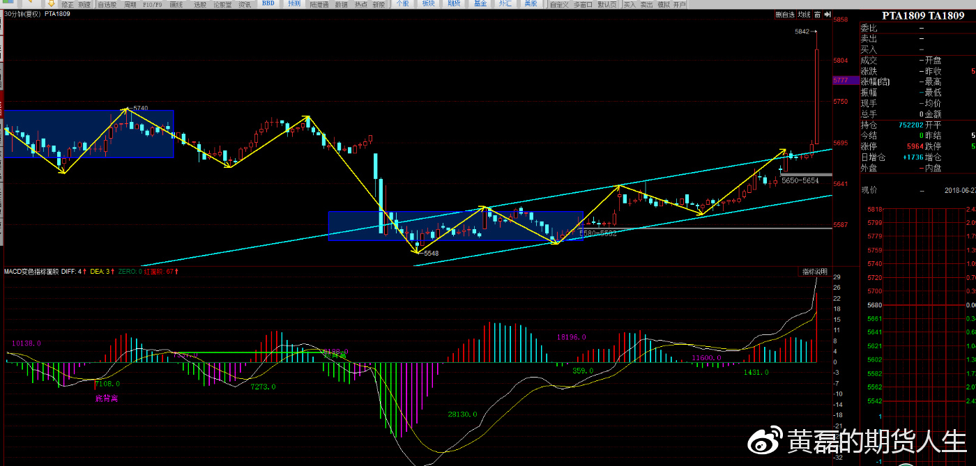Click the 涨停 value 5964
This screenshot has height=466, width=976.
(x=915, y=146)
